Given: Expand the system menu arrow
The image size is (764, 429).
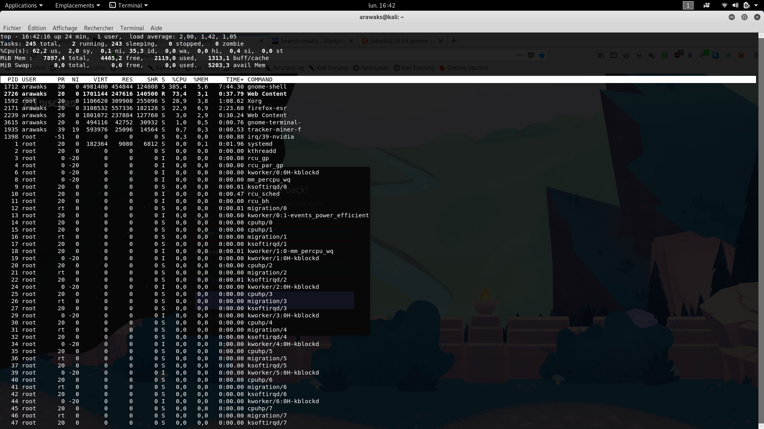Looking at the screenshot, I should click(x=756, y=5).
